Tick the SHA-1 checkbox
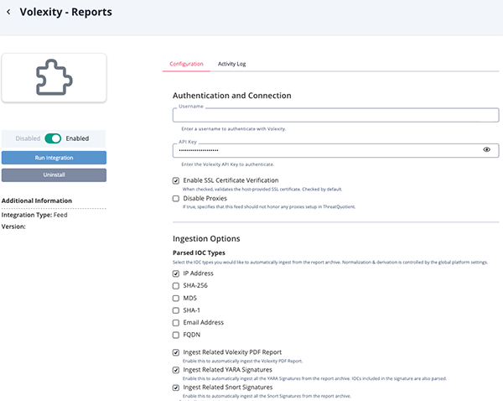 point(176,310)
